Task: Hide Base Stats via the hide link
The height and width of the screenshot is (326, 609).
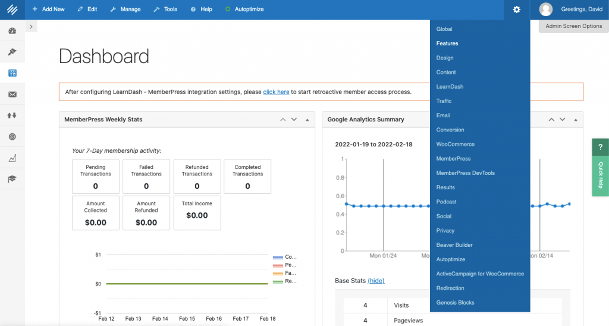Action: point(376,281)
